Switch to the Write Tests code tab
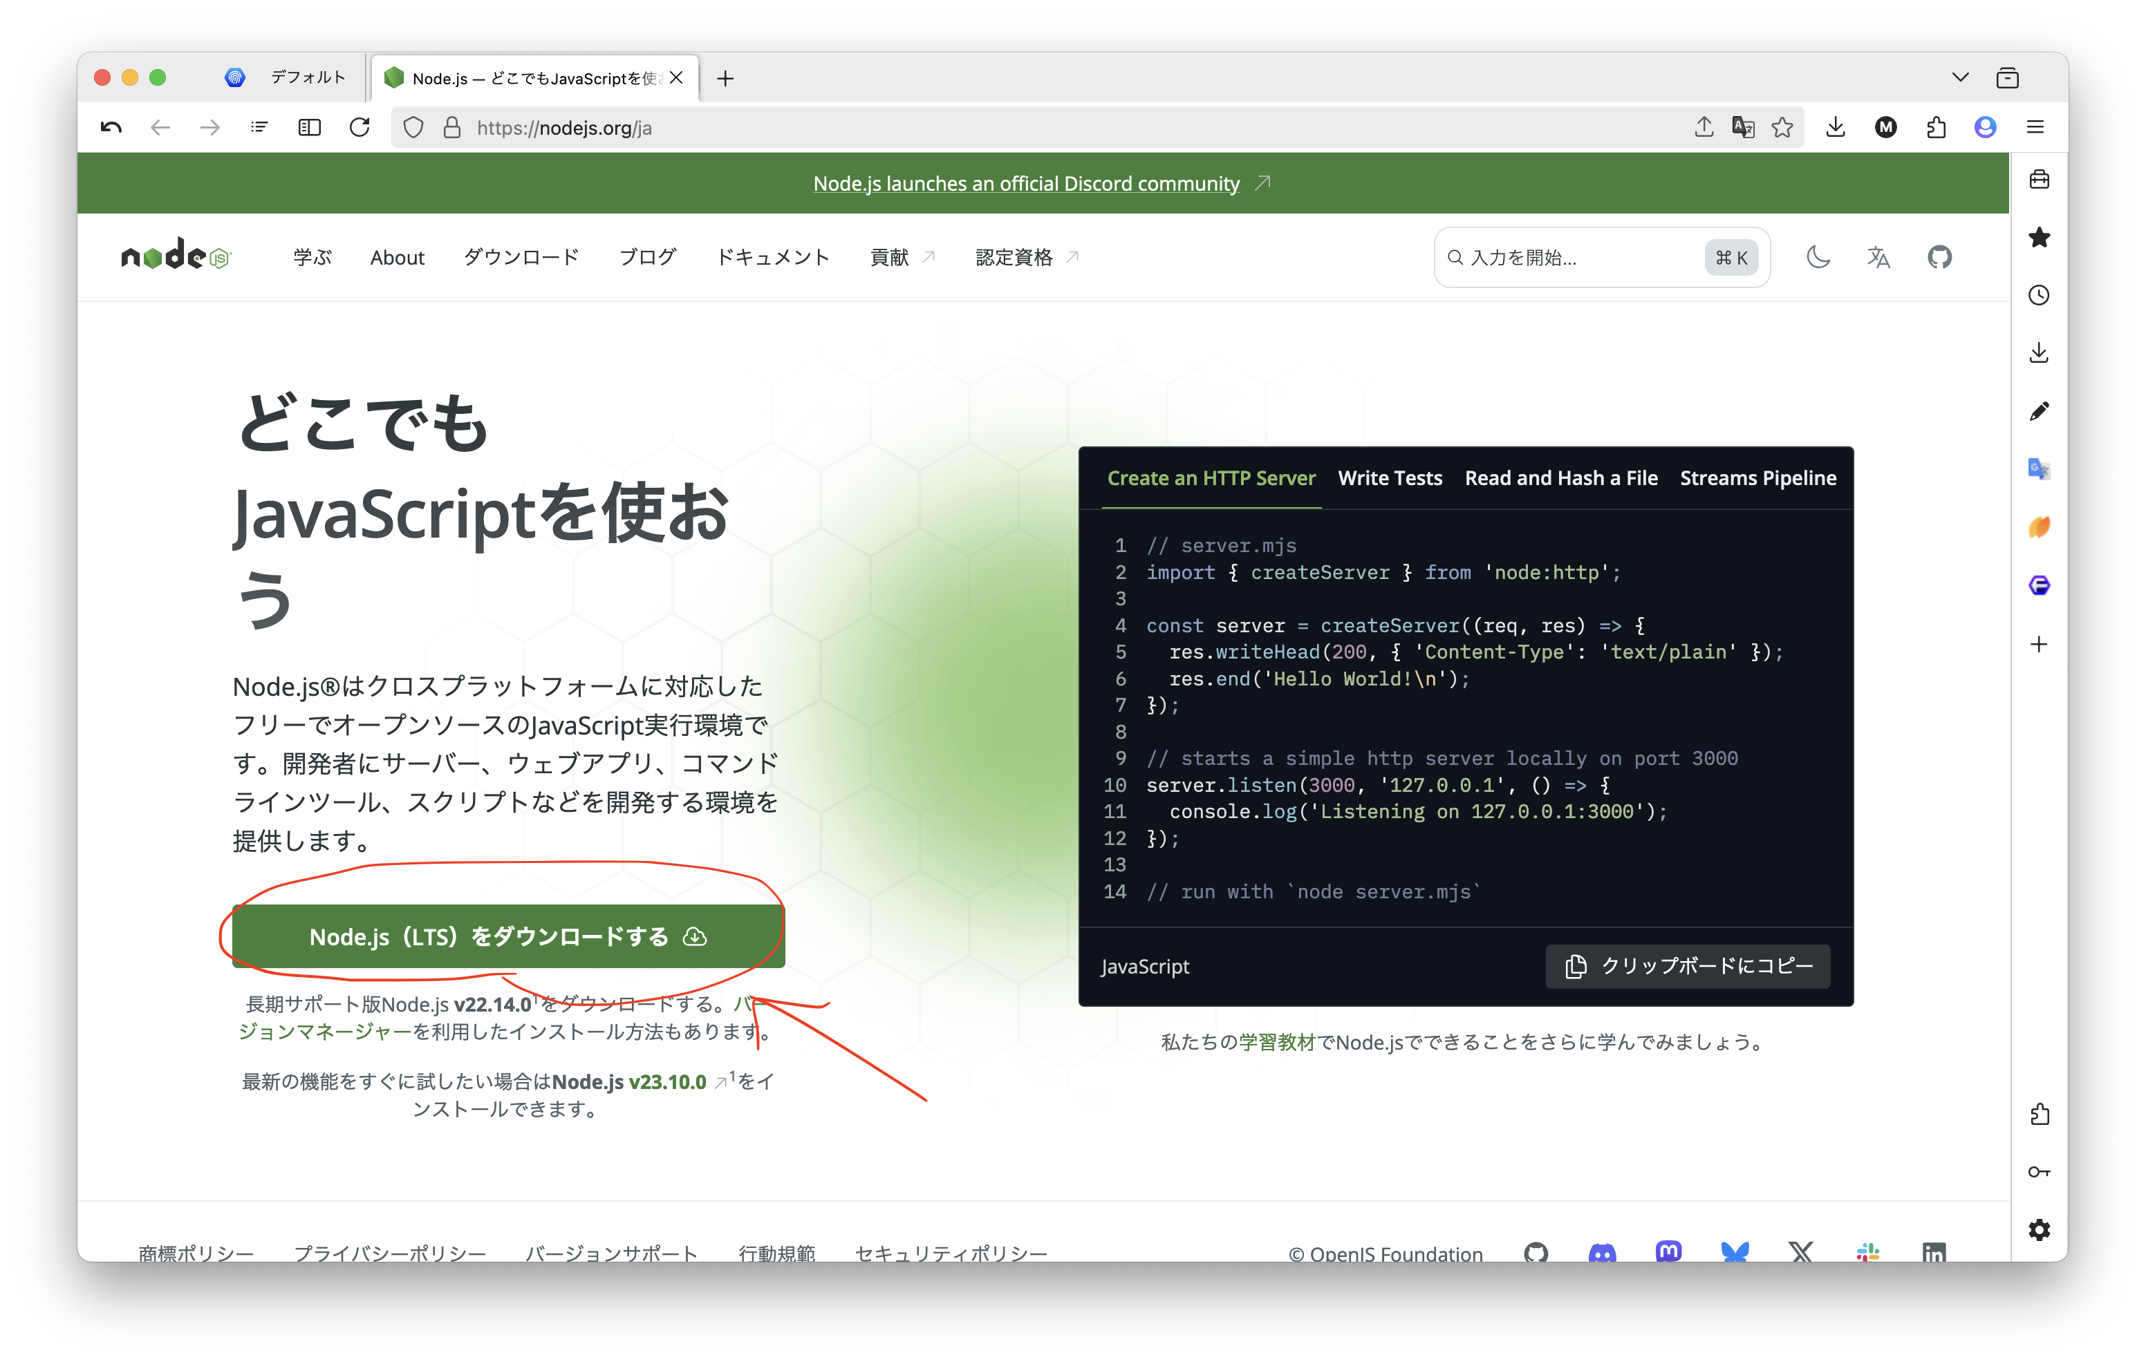This screenshot has height=1364, width=2146. point(1390,478)
